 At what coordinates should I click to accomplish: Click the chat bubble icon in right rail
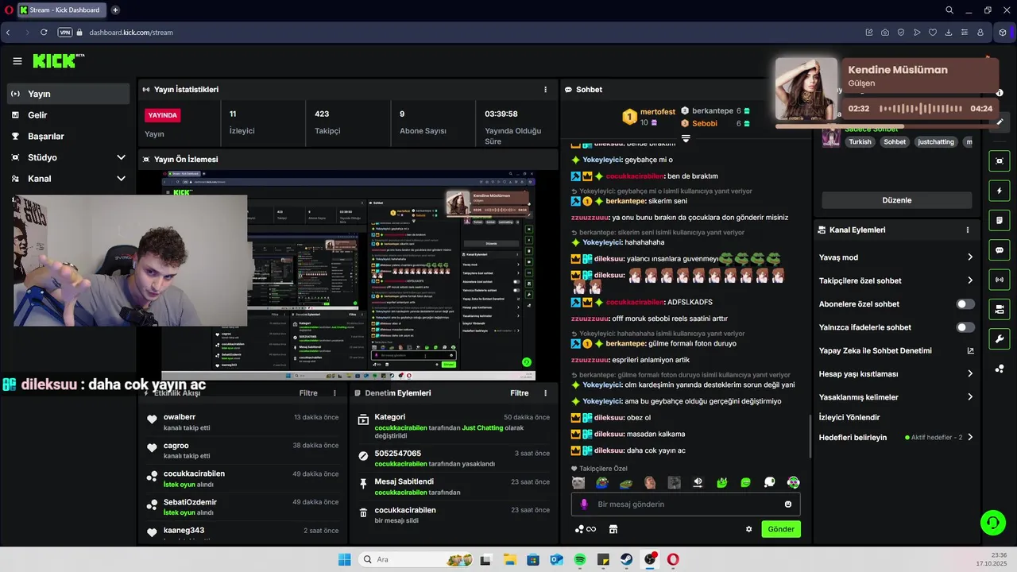[999, 249]
